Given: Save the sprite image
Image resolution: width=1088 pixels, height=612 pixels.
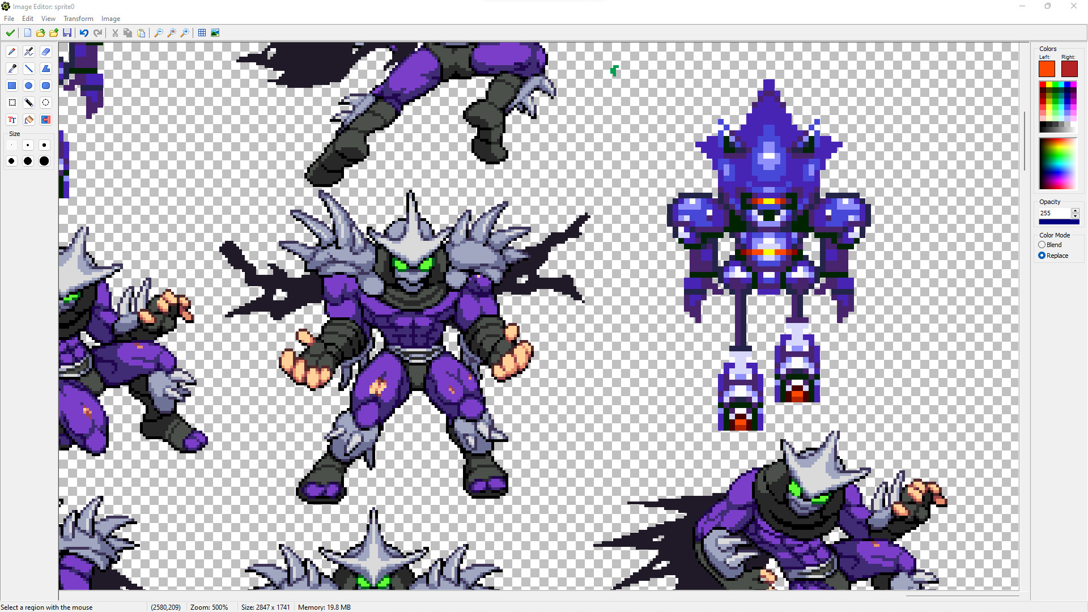Looking at the screenshot, I should (67, 32).
